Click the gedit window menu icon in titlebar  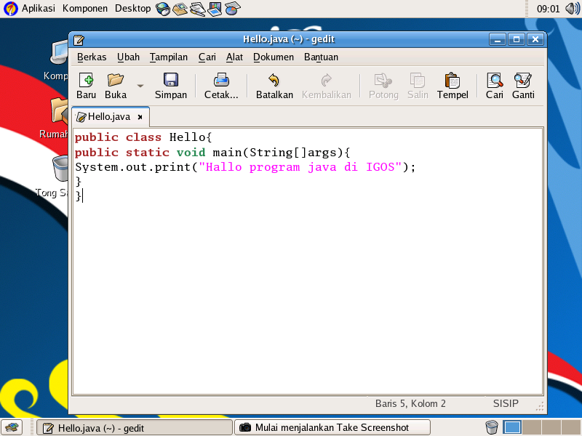[x=79, y=40]
